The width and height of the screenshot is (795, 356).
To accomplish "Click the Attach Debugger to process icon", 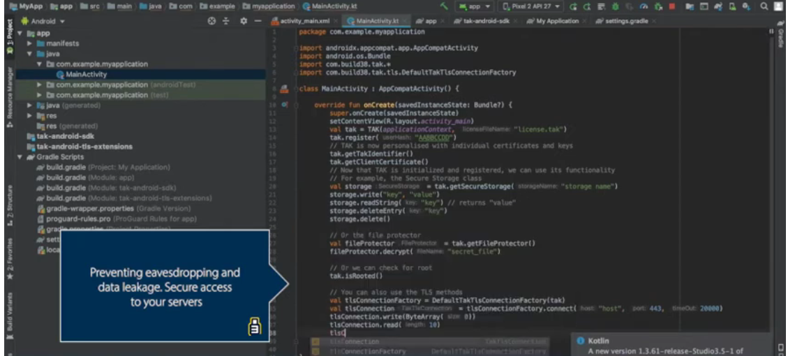I will click(658, 6).
